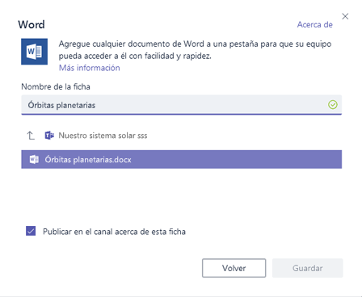Click the Guardar button
The height and width of the screenshot is (297, 362).
(x=307, y=268)
